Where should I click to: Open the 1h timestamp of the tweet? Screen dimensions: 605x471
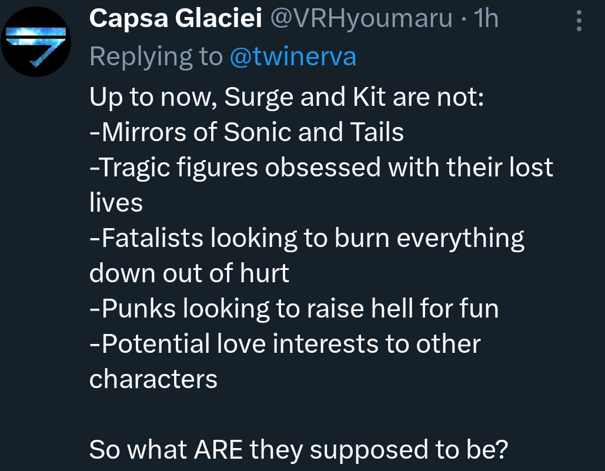coord(486,18)
